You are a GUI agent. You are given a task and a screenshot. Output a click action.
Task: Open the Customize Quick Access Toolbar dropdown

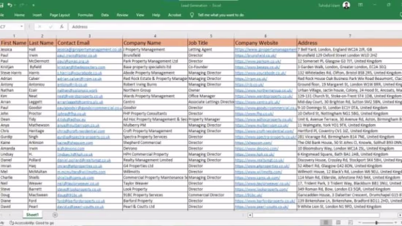pyautogui.click(x=33, y=5)
